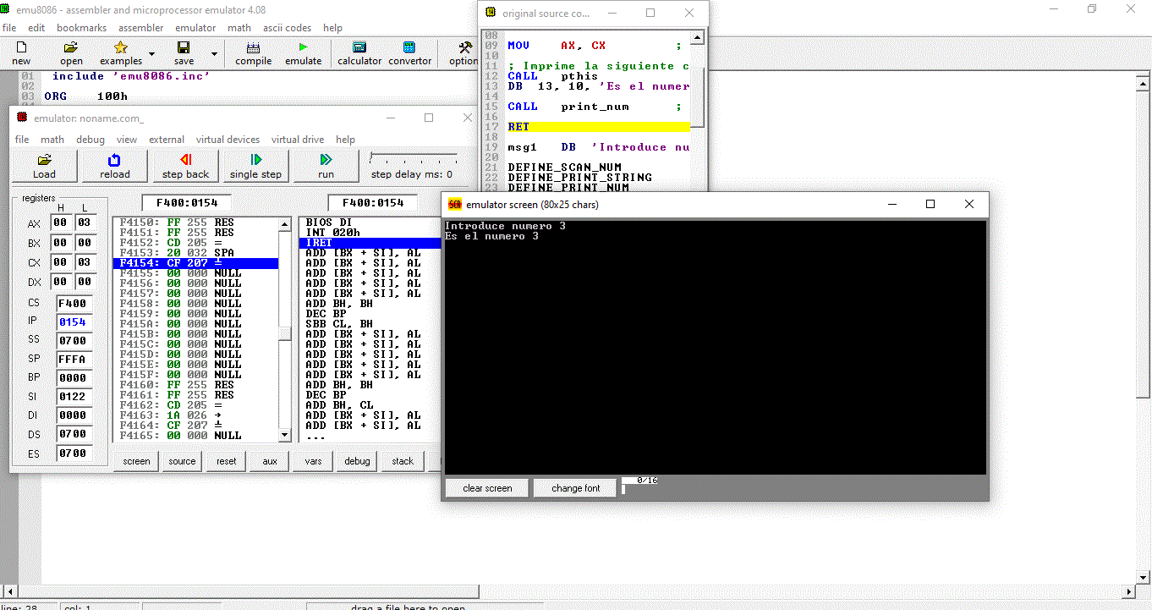The height and width of the screenshot is (610, 1152).
Task: Click the SP register field showing FFFA
Action: point(73,360)
